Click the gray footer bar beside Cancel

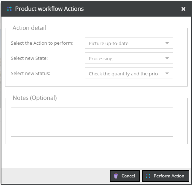[x=56, y=176]
